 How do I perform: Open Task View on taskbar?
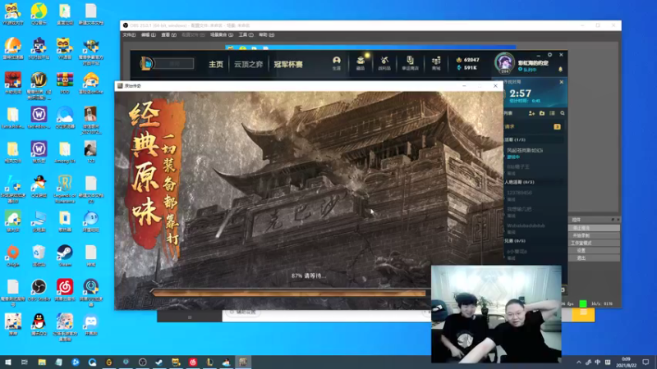coord(25,362)
